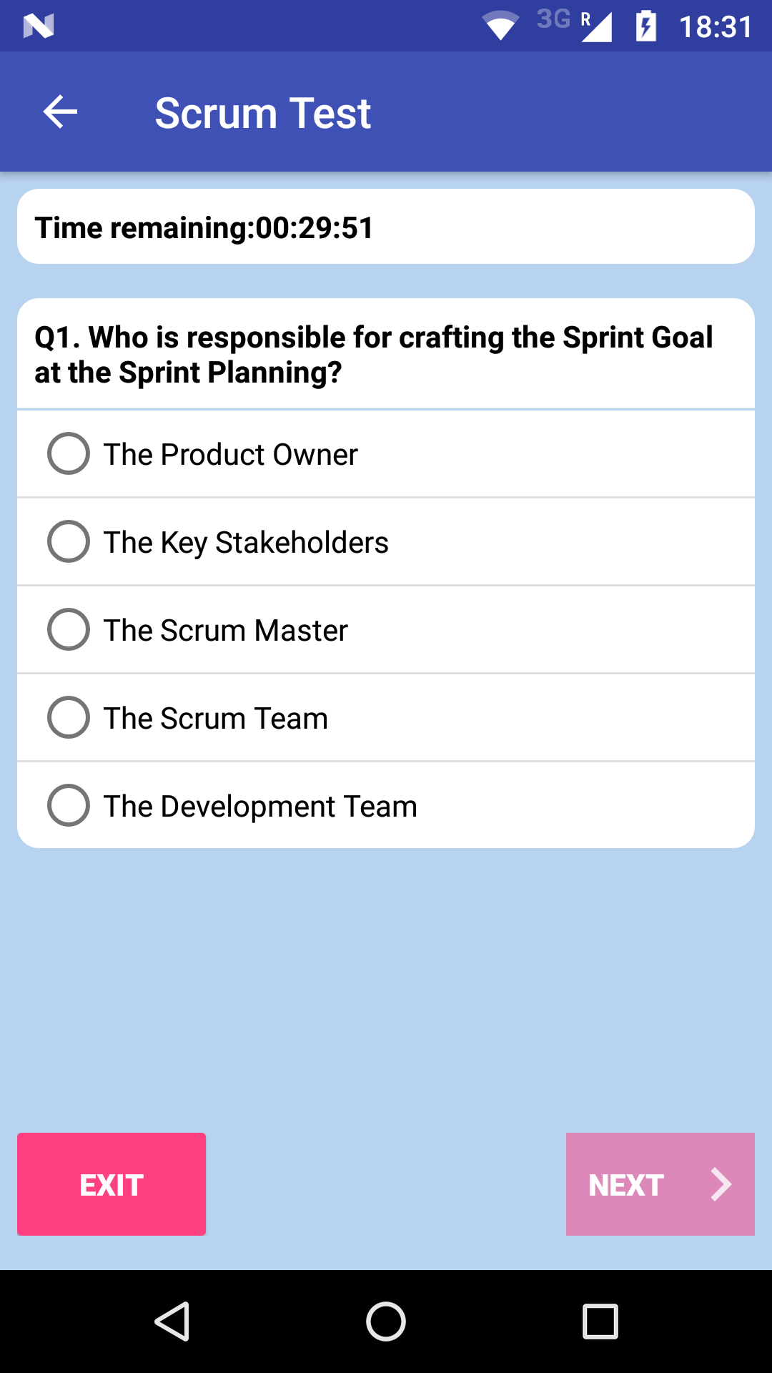772x1373 pixels.
Task: Tap the battery charging icon
Action: [x=645, y=26]
